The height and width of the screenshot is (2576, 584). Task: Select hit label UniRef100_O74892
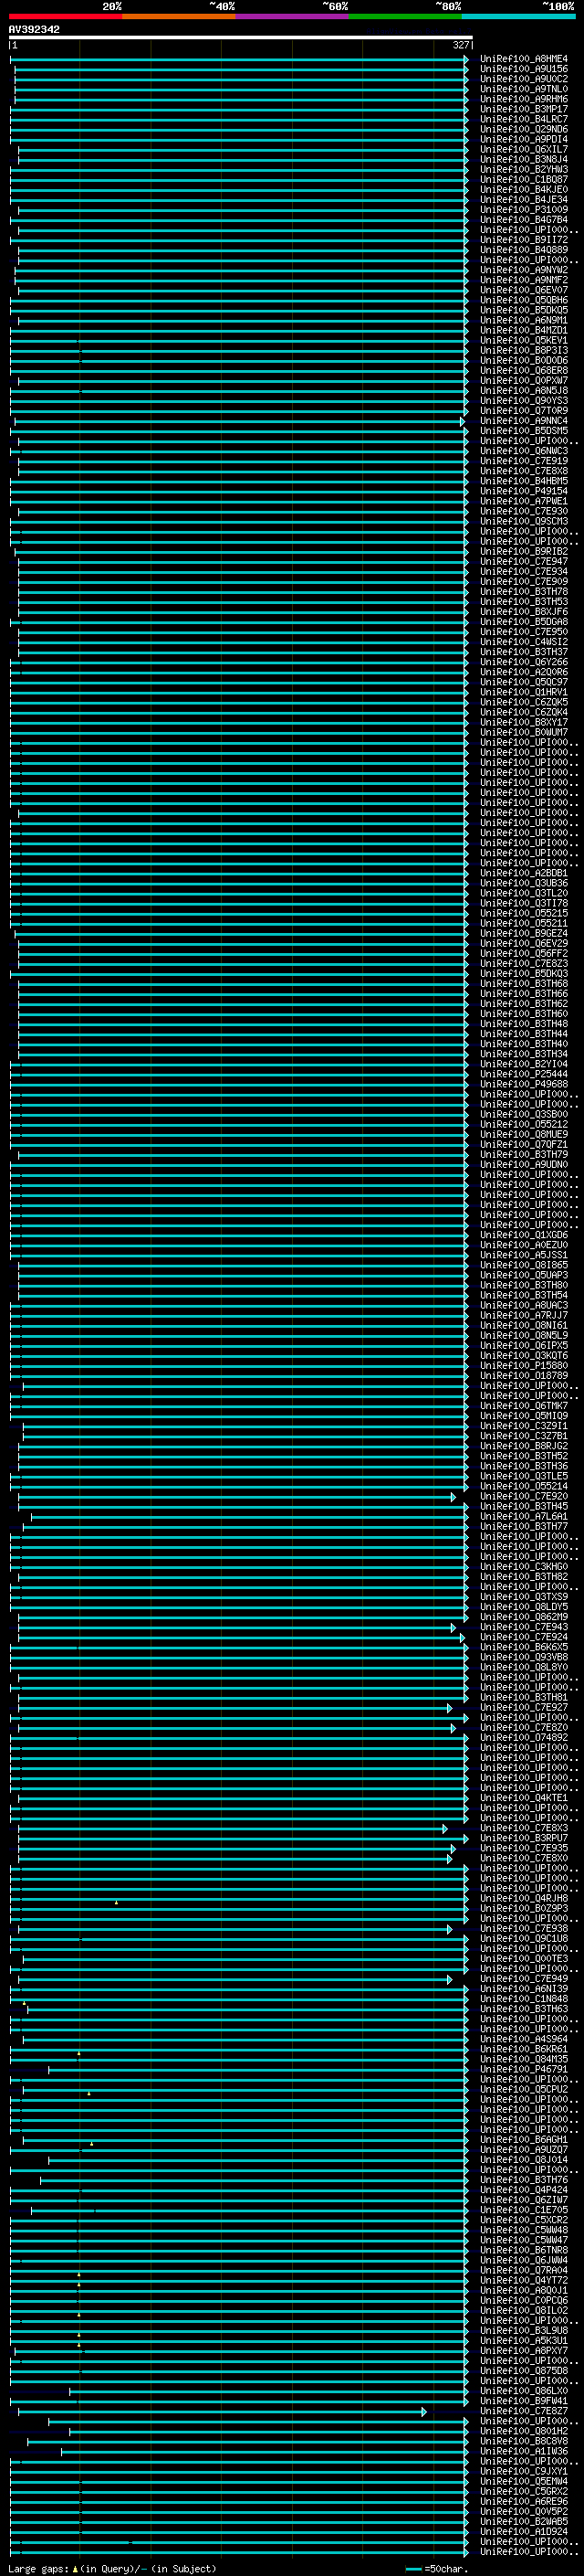coord(524,1738)
